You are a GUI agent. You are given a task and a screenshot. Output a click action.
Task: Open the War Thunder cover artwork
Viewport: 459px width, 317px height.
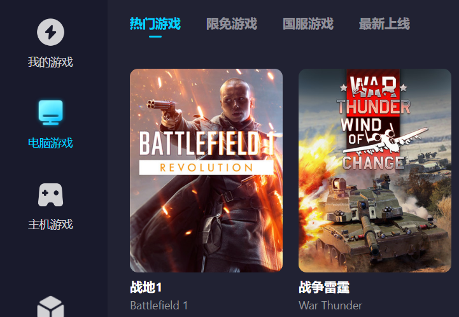click(x=375, y=171)
